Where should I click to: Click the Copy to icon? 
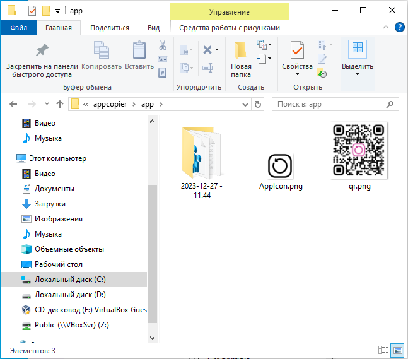point(186,68)
